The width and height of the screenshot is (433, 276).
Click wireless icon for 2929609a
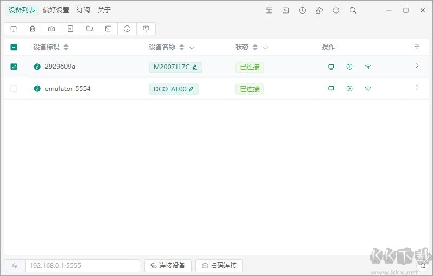(368, 67)
